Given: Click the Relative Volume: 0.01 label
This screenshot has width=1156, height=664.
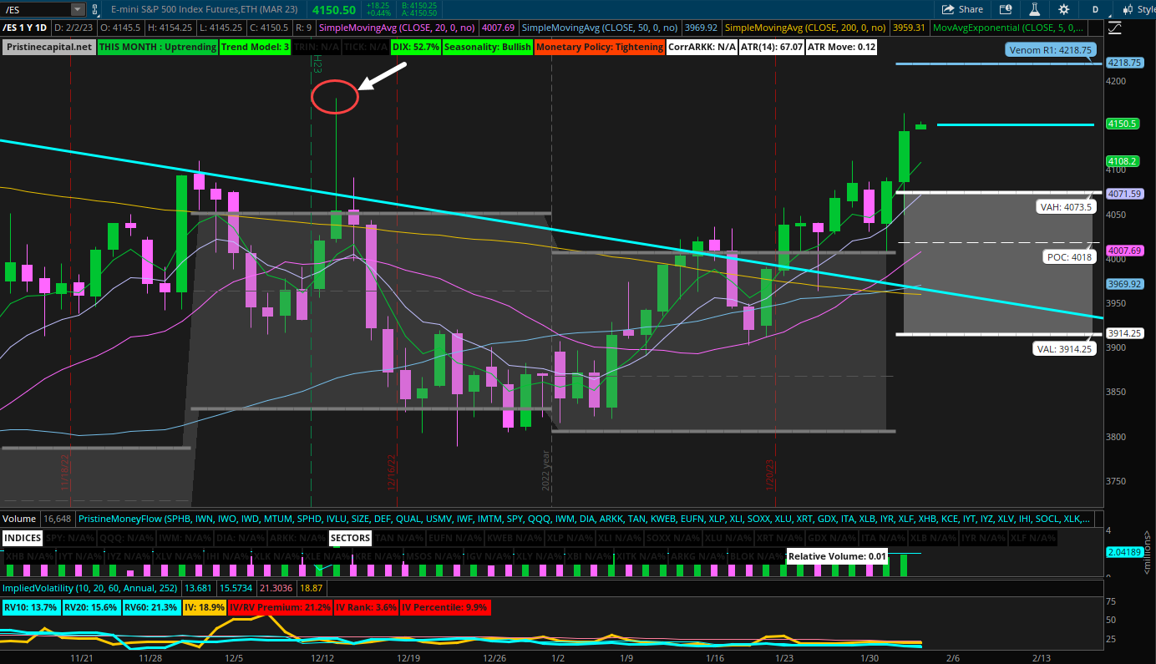Looking at the screenshot, I should [x=837, y=556].
